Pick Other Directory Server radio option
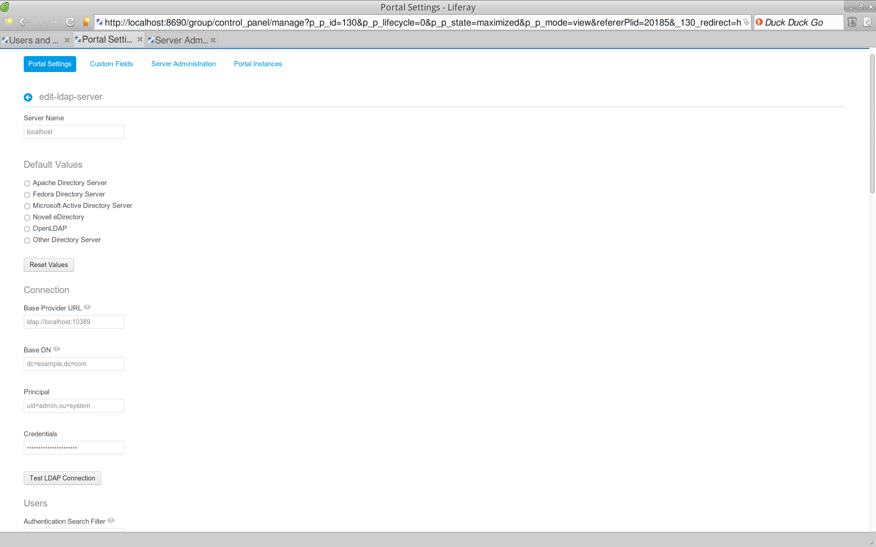Image resolution: width=876 pixels, height=547 pixels. (27, 240)
